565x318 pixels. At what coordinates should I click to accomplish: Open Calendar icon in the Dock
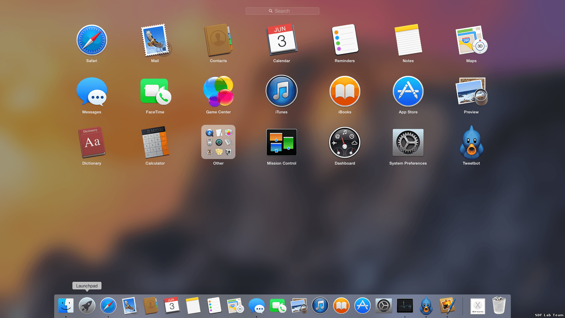[172, 305]
